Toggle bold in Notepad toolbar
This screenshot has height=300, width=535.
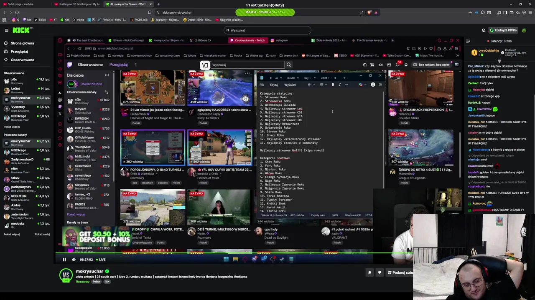point(333,85)
